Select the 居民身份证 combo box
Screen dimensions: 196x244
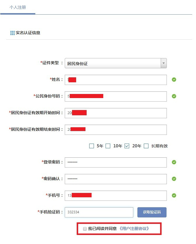[x=116, y=63]
